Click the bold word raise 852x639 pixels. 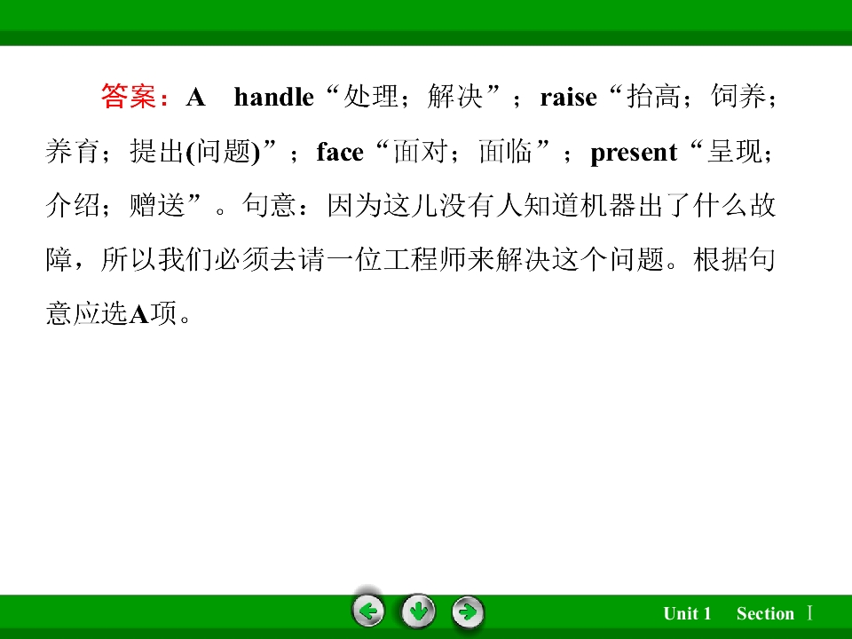click(568, 98)
